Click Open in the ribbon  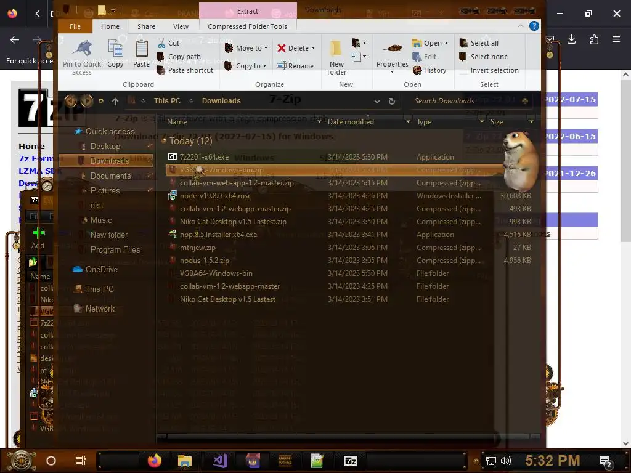[429, 43]
